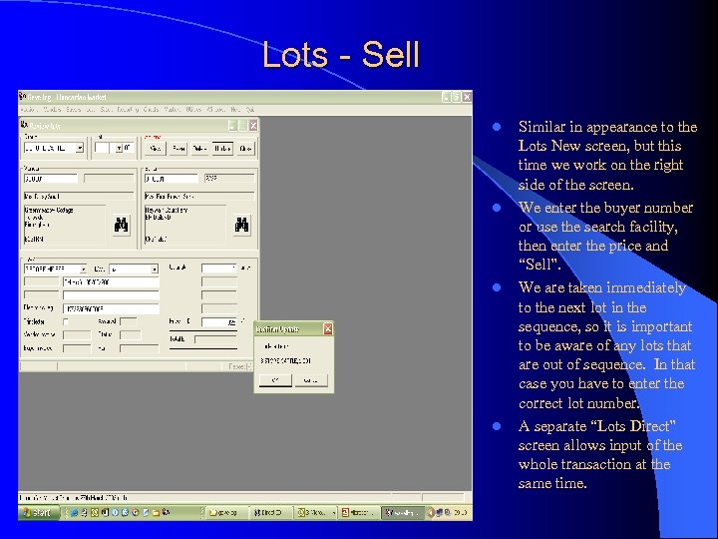Click the sale price input field
Image resolution: width=718 pixels, height=539 pixels.
click(x=219, y=321)
